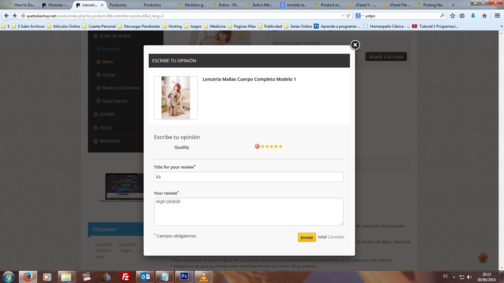Click the taskbar clock showing 20:15
504x283 pixels.
(x=486, y=277)
